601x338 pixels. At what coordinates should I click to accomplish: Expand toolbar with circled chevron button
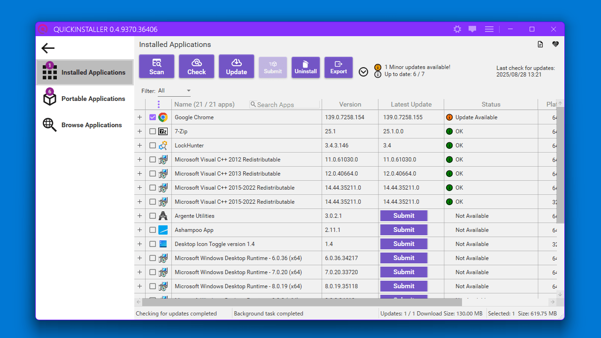(363, 72)
